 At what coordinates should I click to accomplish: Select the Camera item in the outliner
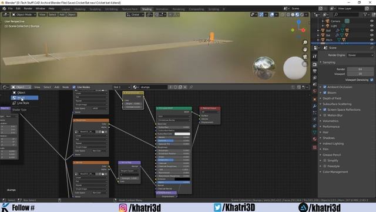point(335,21)
